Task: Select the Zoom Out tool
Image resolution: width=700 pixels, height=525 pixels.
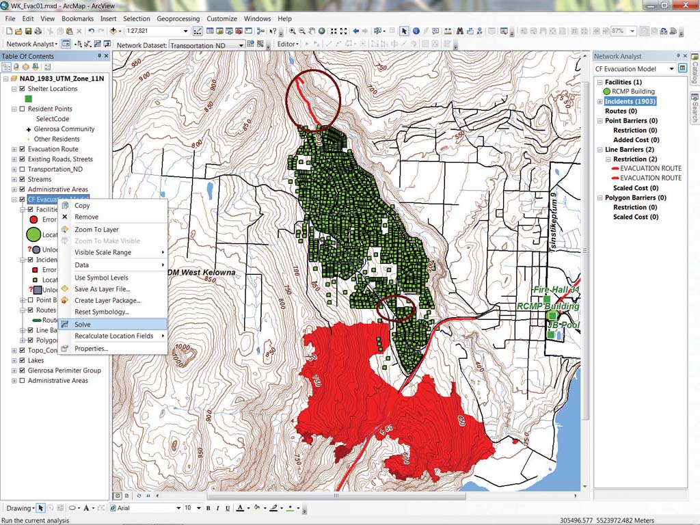Action: point(301,31)
